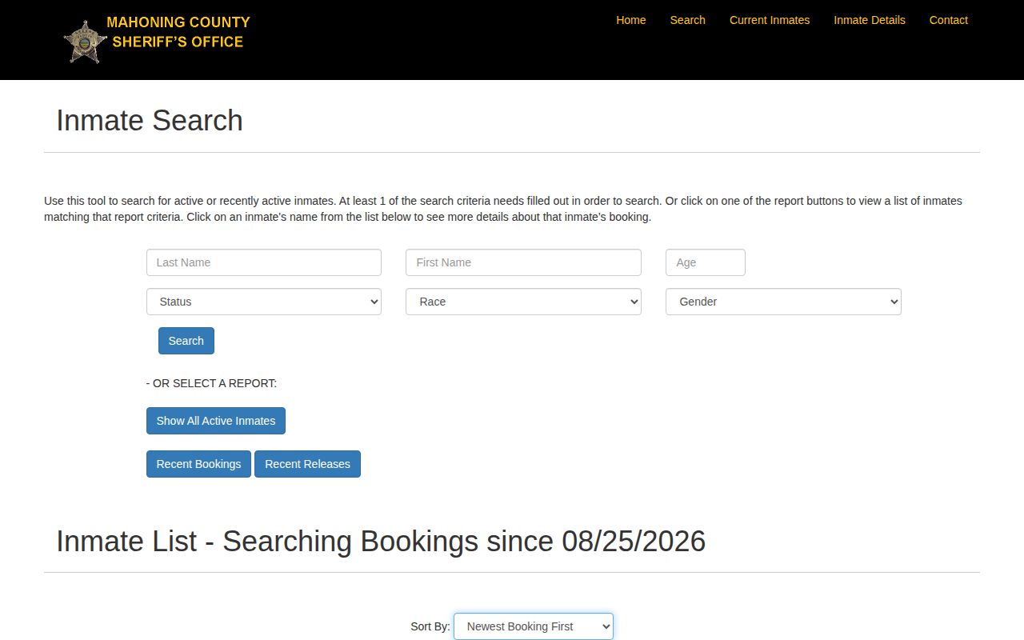Open the Home navigation link

[x=630, y=20]
